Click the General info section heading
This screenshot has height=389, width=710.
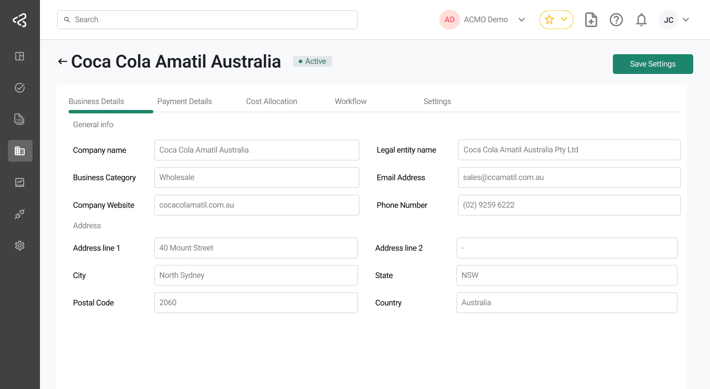[93, 125]
